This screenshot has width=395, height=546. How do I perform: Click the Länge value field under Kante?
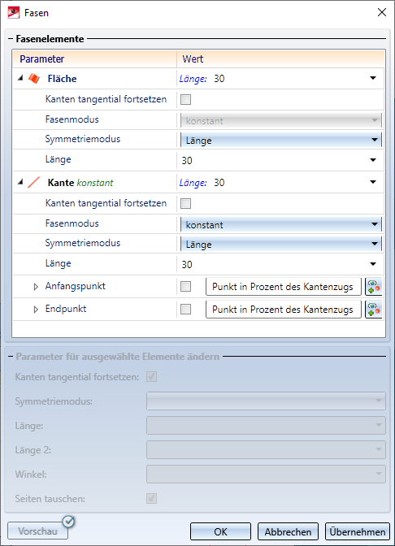pos(280,264)
